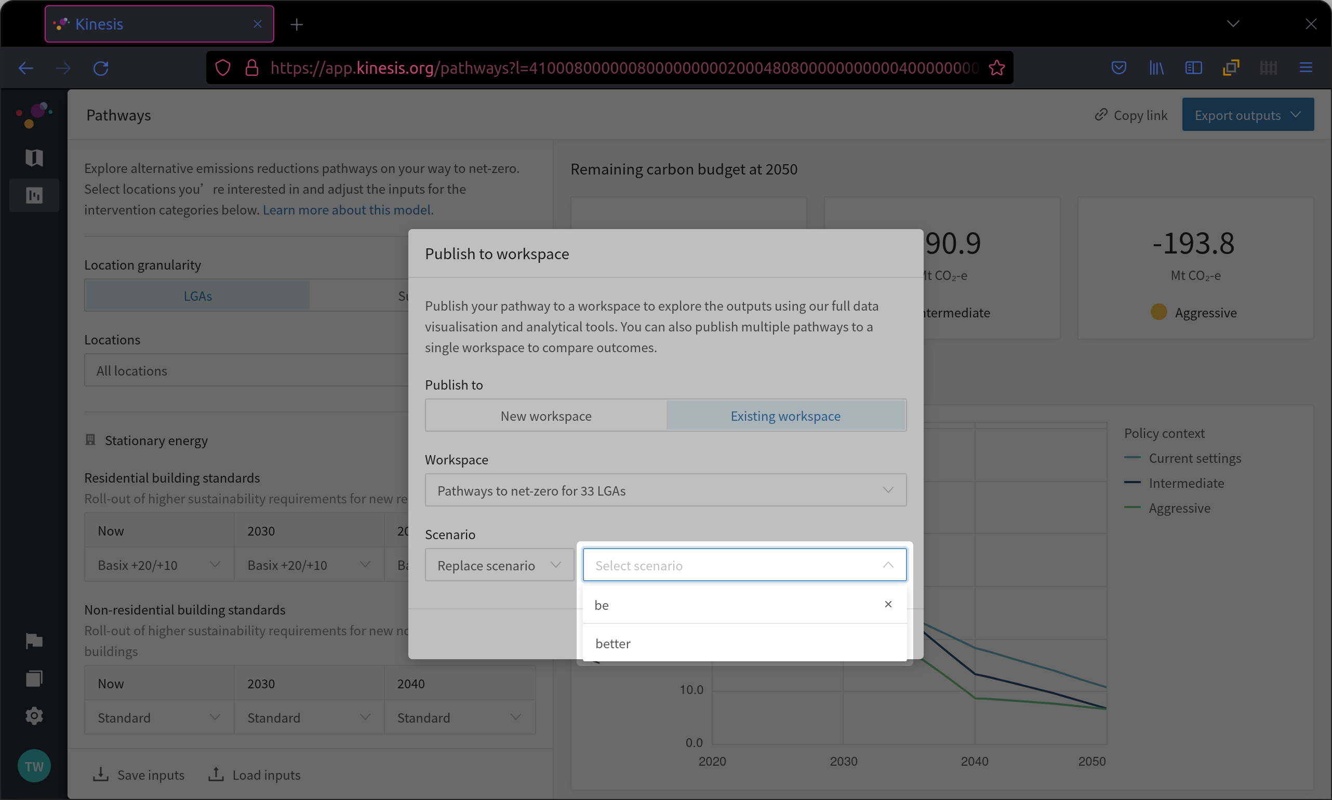Click the All locations field
Image resolution: width=1332 pixels, height=800 pixels.
tap(246, 370)
